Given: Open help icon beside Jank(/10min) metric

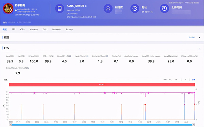Looking at the screenshot, I should (x=87, y=56).
